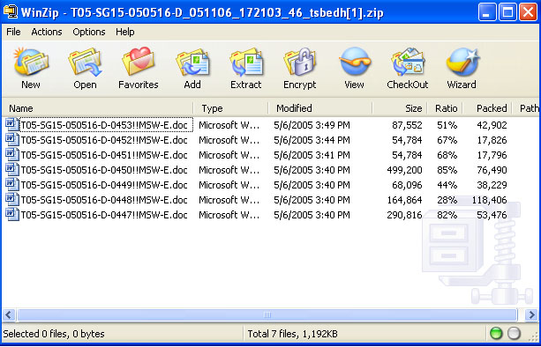Click Word icon for D-0451 file

point(12,155)
